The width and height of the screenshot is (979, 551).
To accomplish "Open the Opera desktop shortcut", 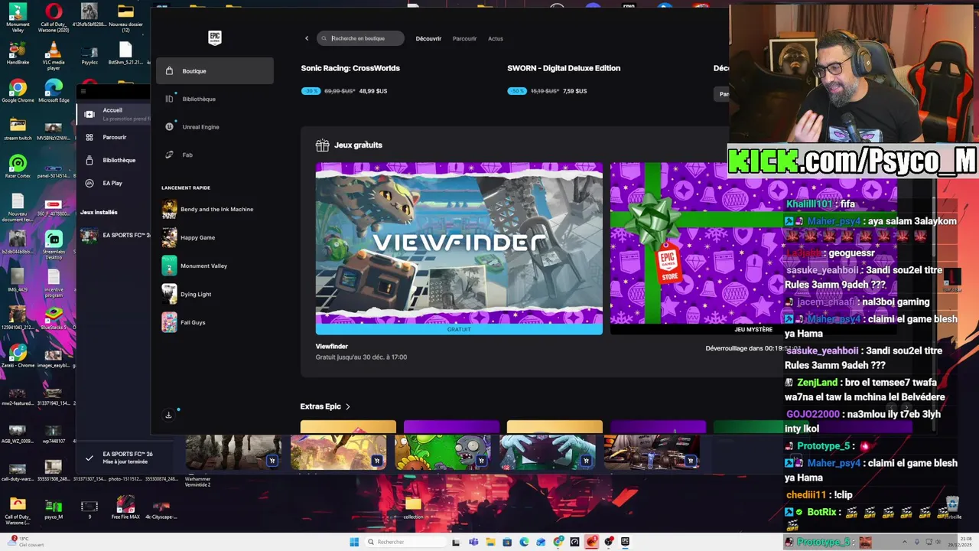I will point(54,15).
